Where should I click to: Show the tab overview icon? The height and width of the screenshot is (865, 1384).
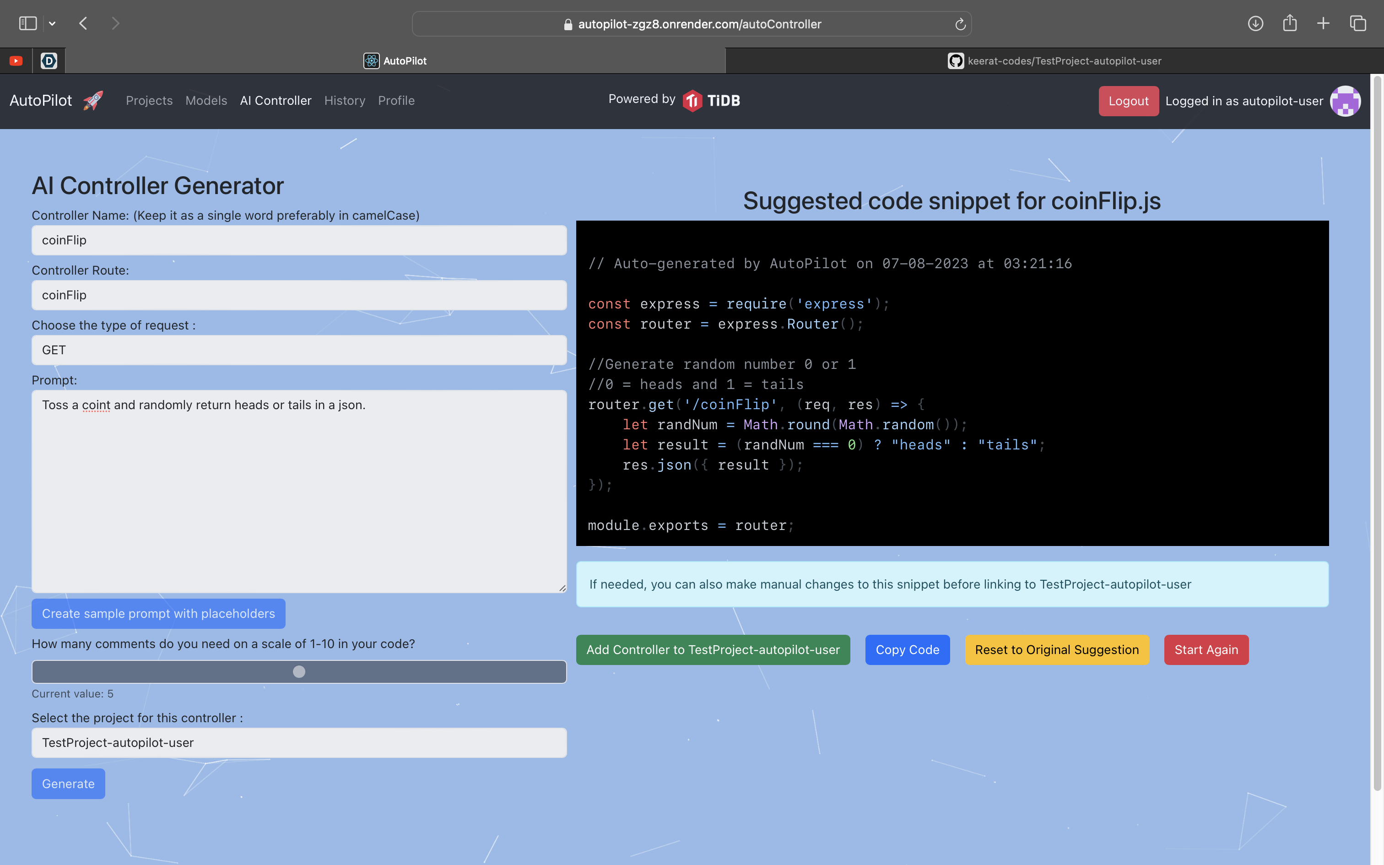pos(1358,23)
